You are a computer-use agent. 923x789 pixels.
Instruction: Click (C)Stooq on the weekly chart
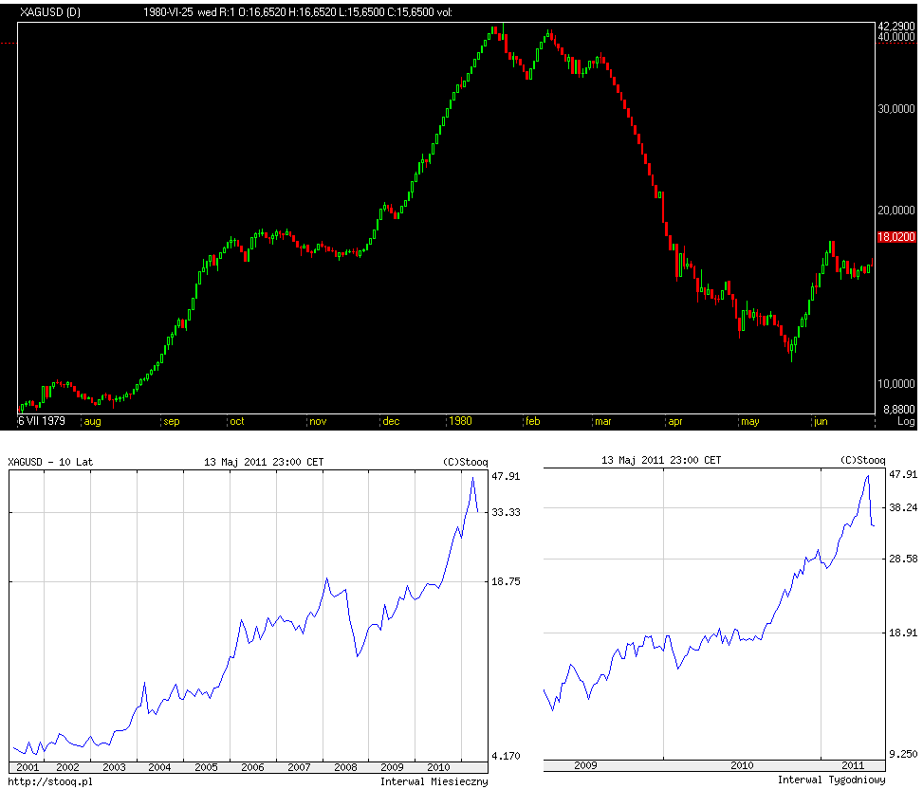tap(862, 460)
